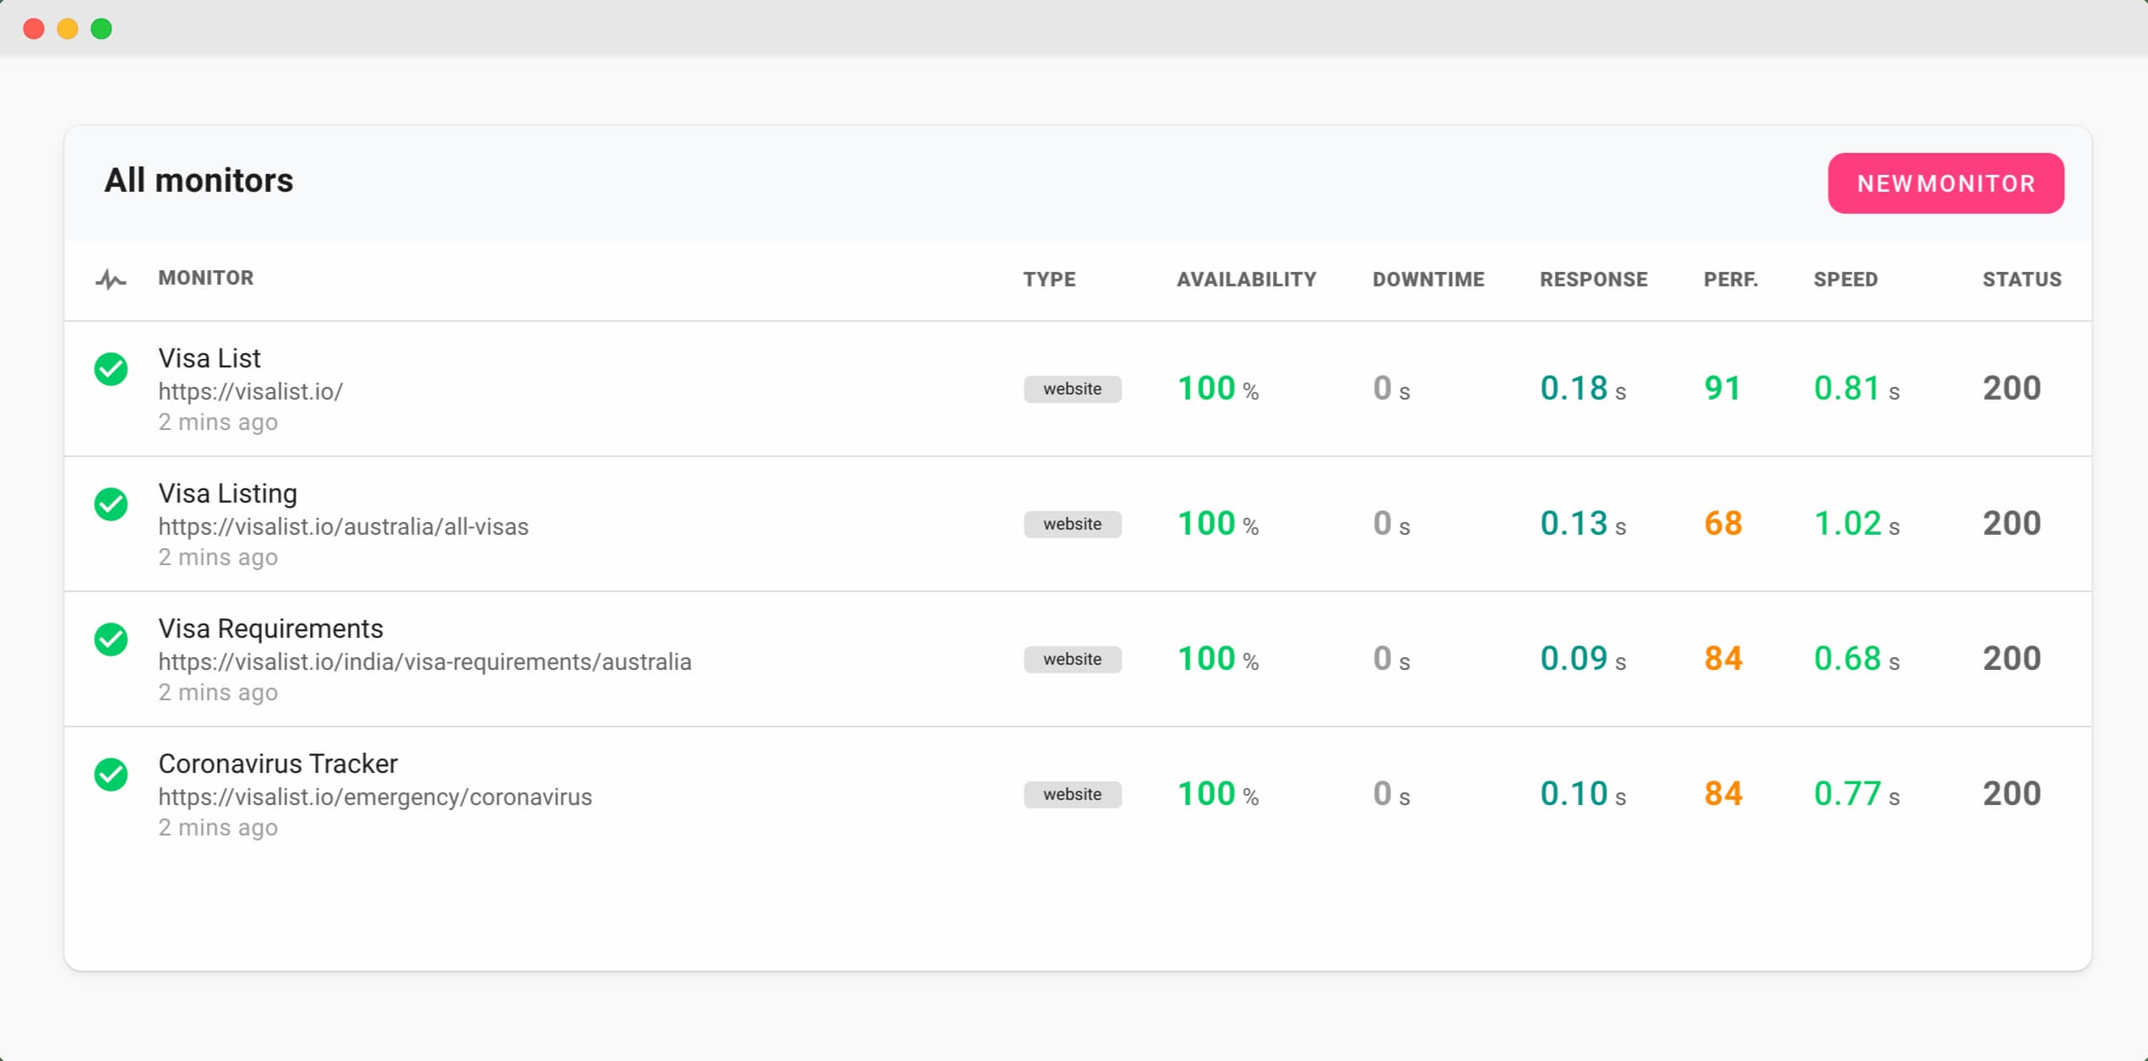Screen dimensions: 2148x1061
Task: Click the green macOS fullscreen window button
Action: 101,29
